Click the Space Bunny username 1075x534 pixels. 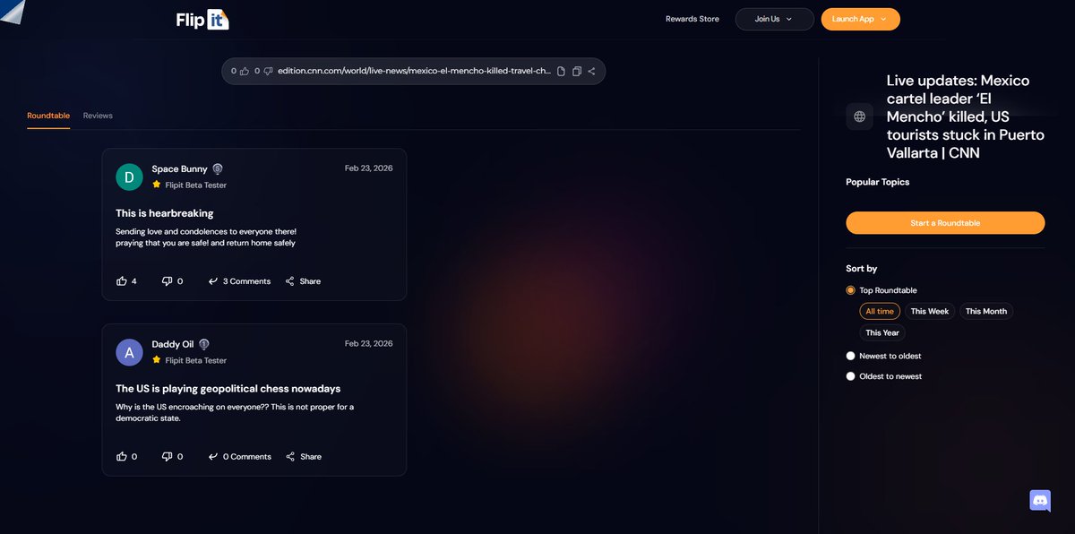point(179,168)
